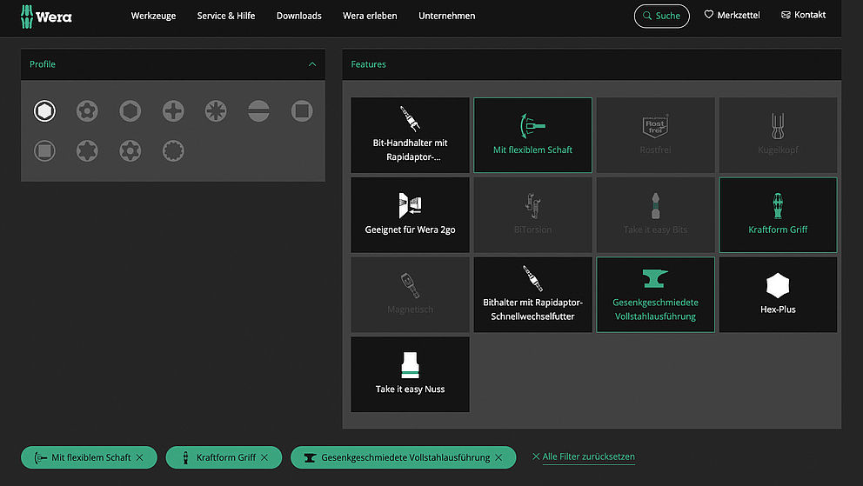Screen dimensions: 863x486
Task: Click the contact card icon beside Kontakt
Action: (x=786, y=15)
